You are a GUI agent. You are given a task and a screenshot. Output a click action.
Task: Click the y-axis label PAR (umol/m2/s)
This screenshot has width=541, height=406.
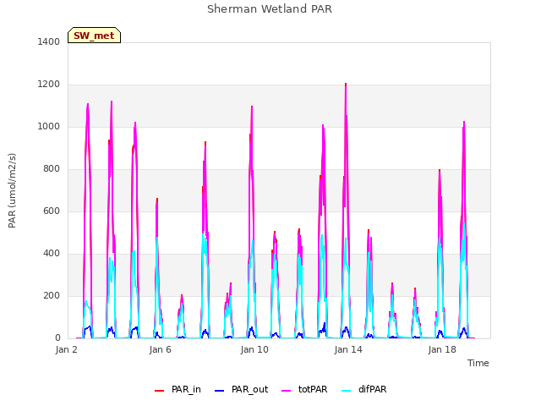12,190
